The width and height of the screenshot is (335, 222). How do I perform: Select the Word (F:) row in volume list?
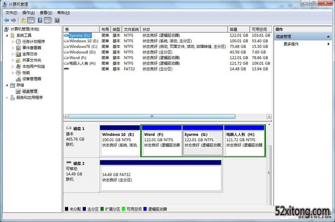(167, 58)
